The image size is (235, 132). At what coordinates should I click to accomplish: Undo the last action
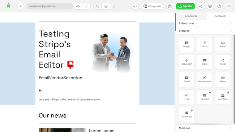click(x=98, y=6)
